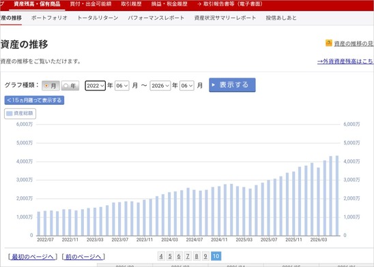Screen dimensions: 374x267
Task: Switch to the ポートフォリオ tab
Action: 49,18
